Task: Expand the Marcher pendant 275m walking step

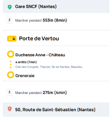Action: click(x=56, y=92)
